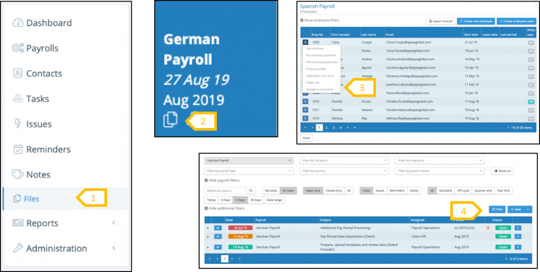Click the x icon on 12 Aug 19 row
The width and height of the screenshot is (540, 272).
point(517,237)
